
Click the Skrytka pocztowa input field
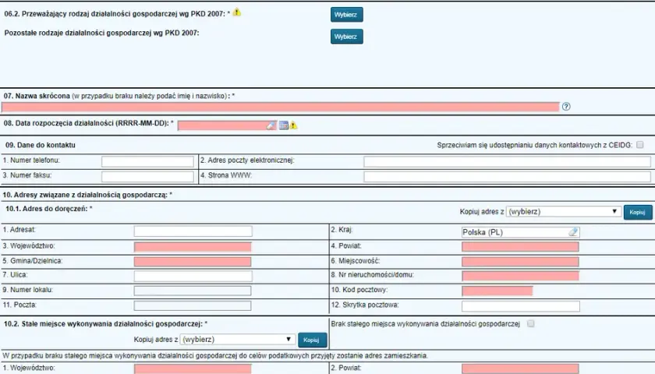point(521,306)
